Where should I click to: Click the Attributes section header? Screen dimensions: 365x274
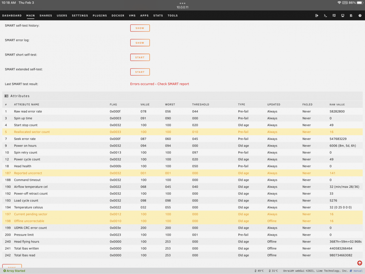182,96
